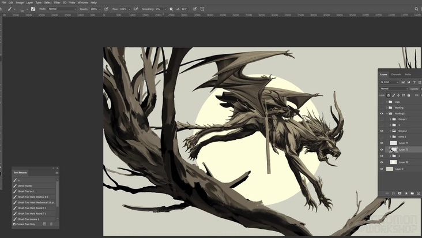The image size is (422, 238).
Task: Toggle Current Tool Only checkbox
Action: 15,224
